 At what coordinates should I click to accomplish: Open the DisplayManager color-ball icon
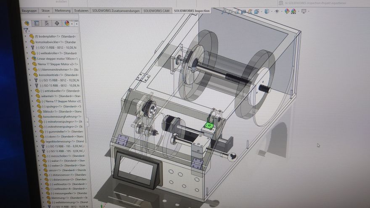click(x=67, y=24)
